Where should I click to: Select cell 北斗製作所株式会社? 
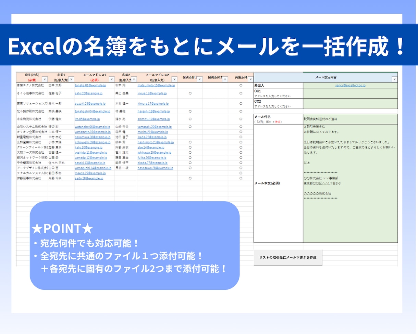click(x=32, y=111)
